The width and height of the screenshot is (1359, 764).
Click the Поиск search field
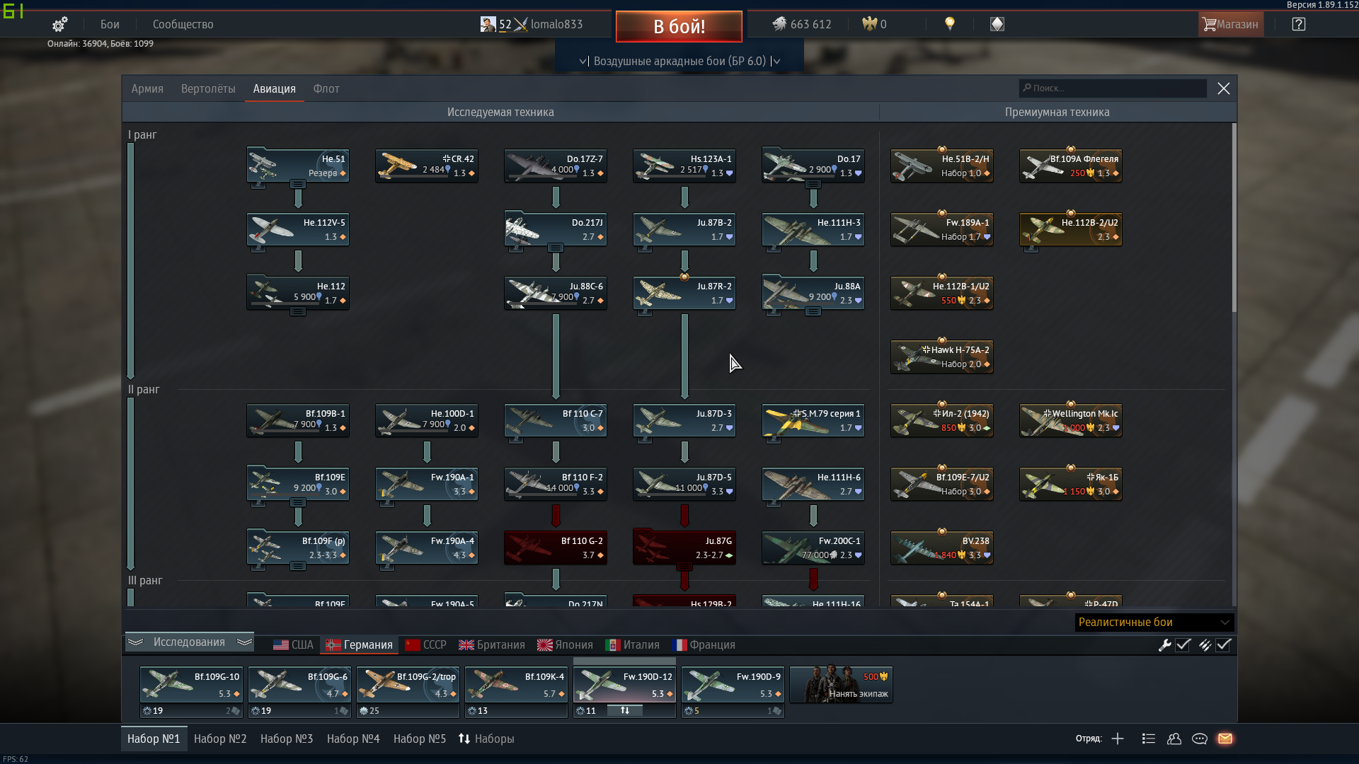[x=1113, y=88]
